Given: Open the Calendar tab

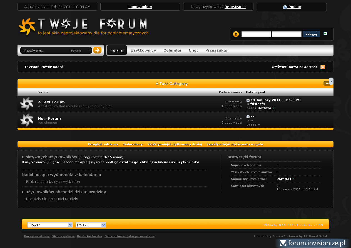Looking at the screenshot, I should (172, 50).
